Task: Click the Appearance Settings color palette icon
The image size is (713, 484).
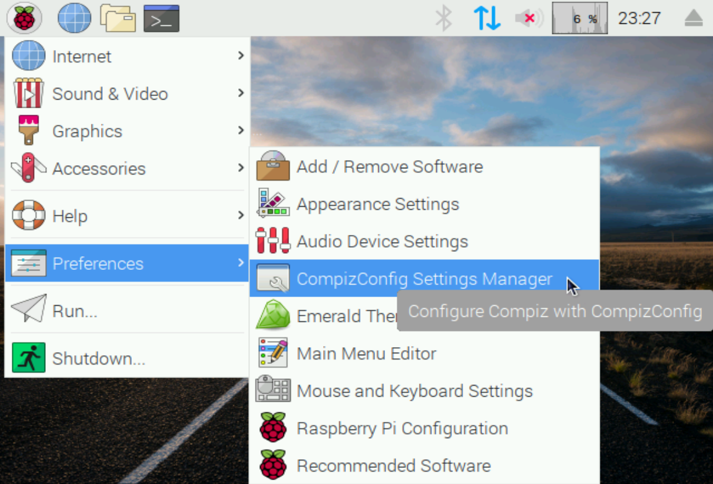Action: (x=273, y=204)
